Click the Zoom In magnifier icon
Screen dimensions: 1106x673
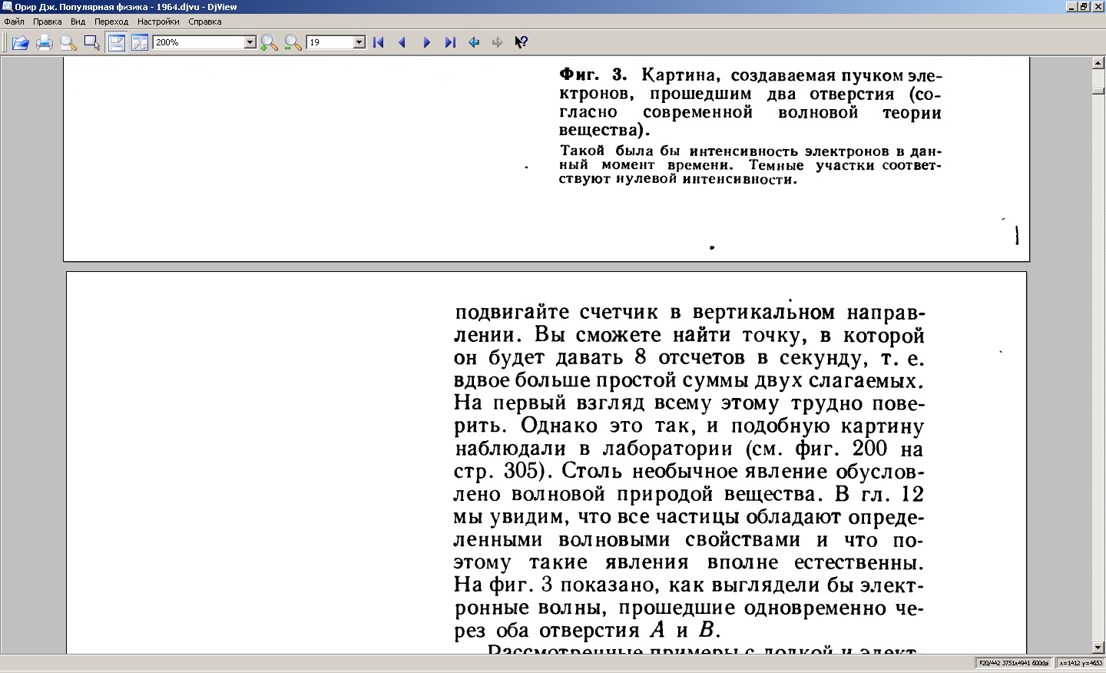pos(269,43)
